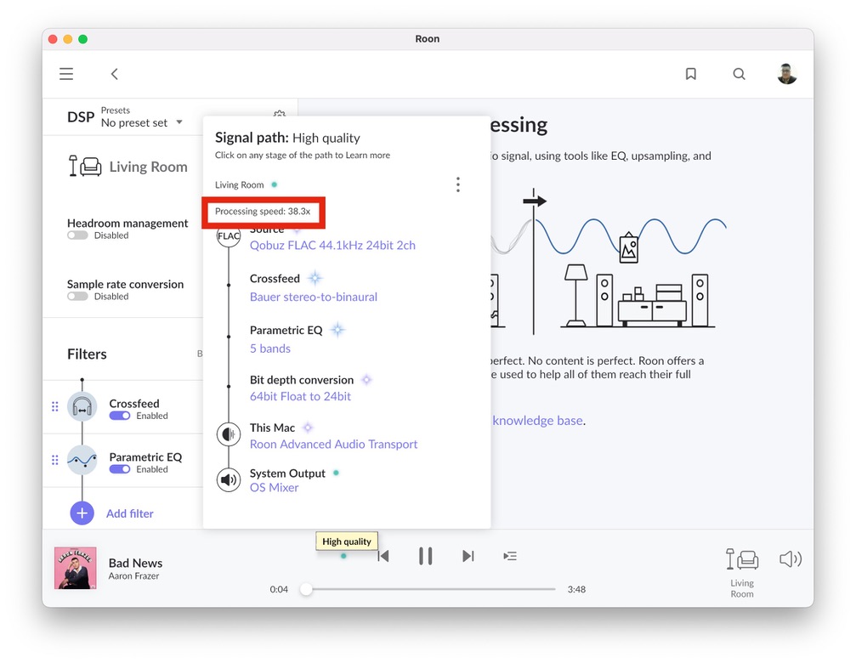Image resolution: width=856 pixels, height=663 pixels.
Task: Click the playback progress bar track
Action: [x=428, y=589]
